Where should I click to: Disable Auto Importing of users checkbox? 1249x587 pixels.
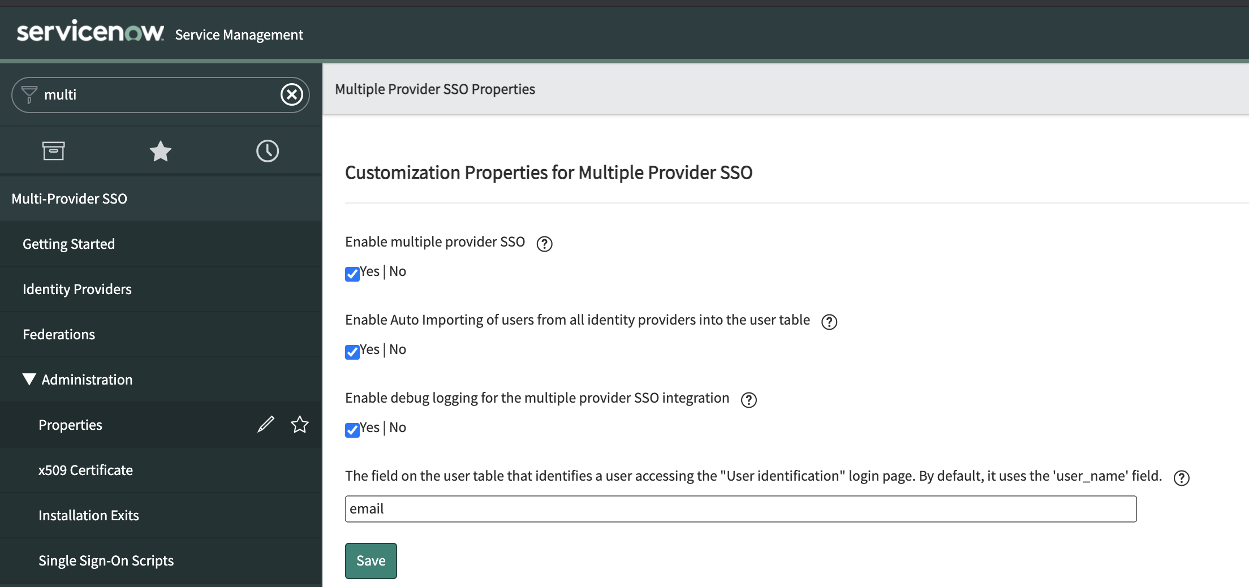click(353, 352)
